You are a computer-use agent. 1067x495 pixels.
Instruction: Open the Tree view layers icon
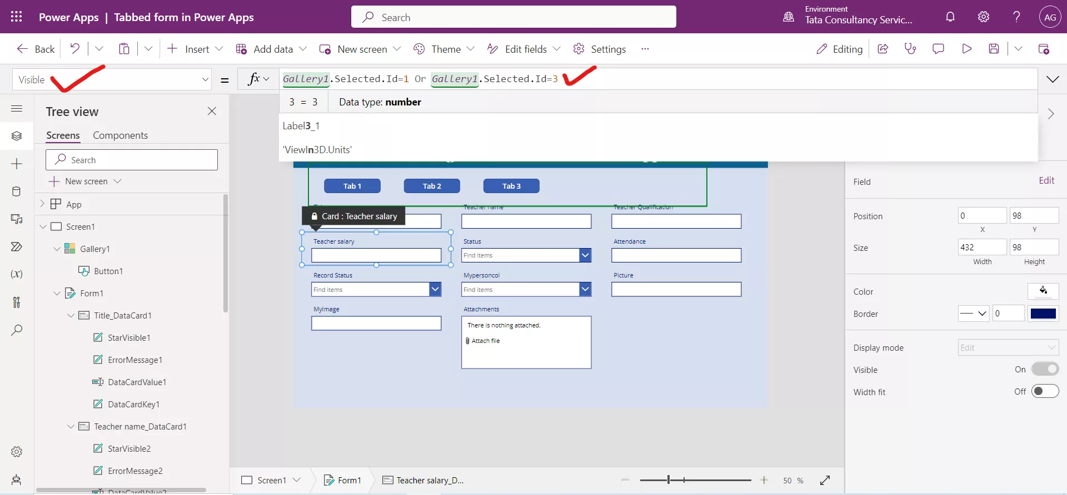17,136
